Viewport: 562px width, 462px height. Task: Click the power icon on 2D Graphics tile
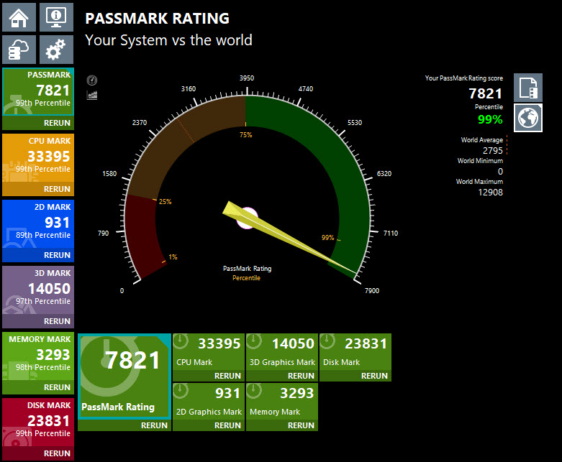click(181, 391)
